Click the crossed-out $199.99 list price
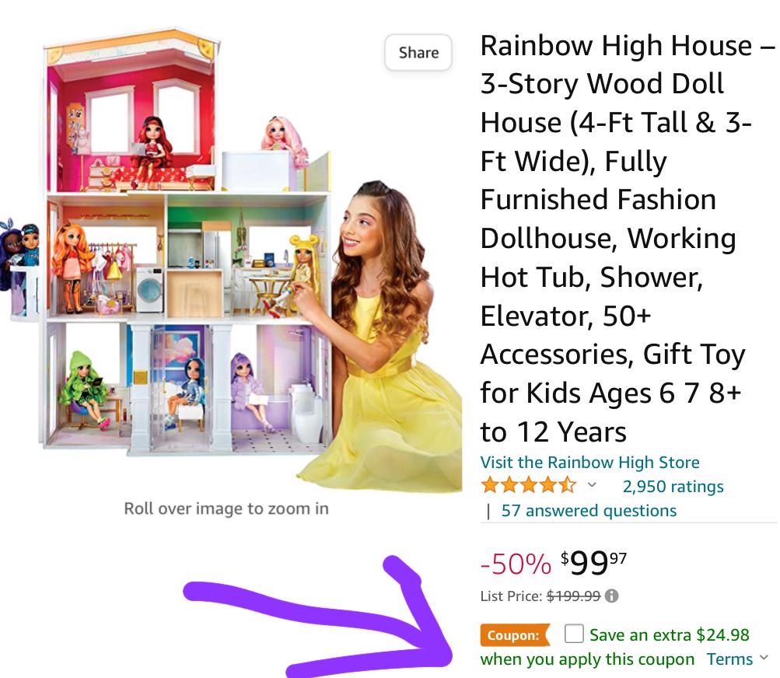780x678 pixels. coord(574,596)
